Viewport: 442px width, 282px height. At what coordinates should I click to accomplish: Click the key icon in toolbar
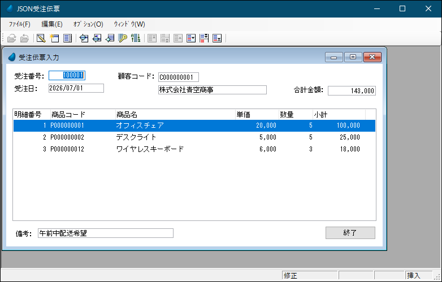[123, 38]
